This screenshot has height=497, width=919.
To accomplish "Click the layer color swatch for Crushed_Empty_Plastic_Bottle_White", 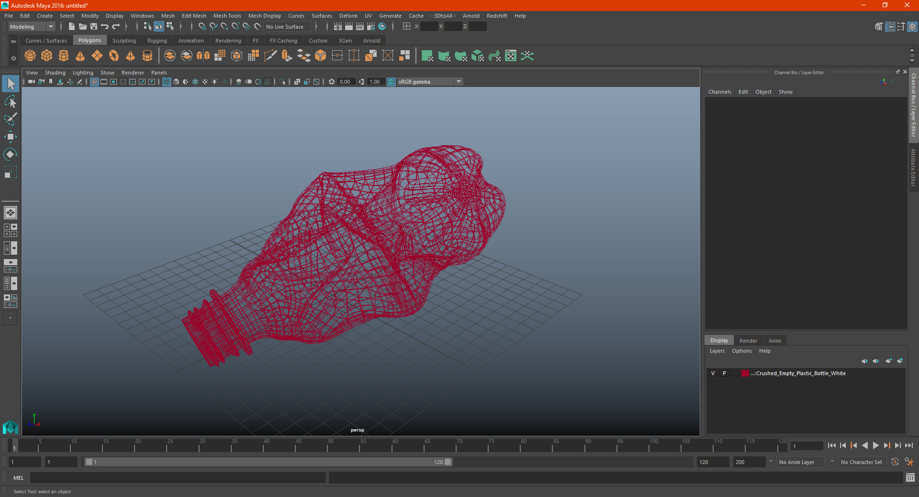I will coord(745,373).
